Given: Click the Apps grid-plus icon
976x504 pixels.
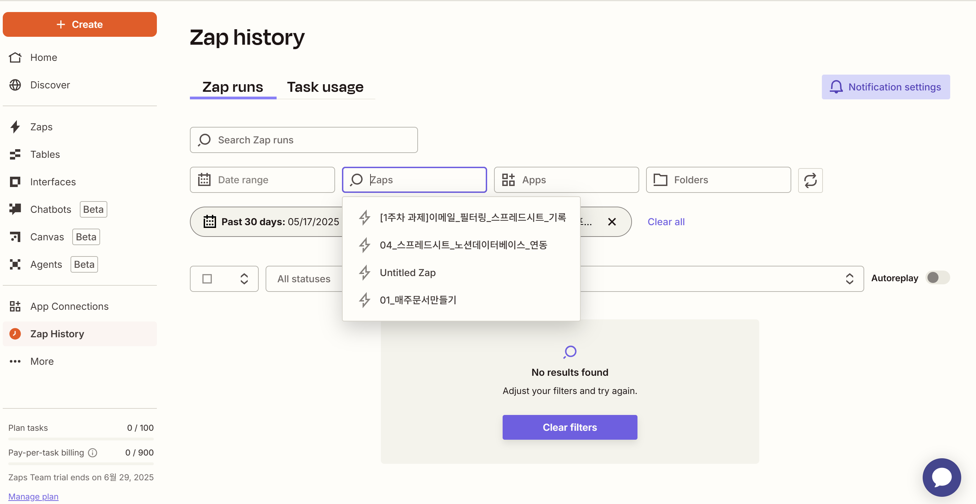Looking at the screenshot, I should pyautogui.click(x=508, y=180).
